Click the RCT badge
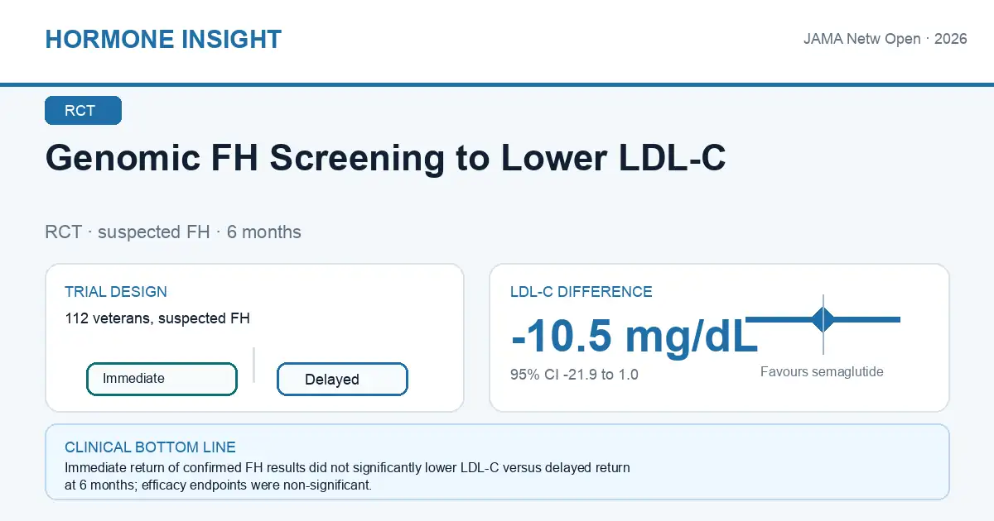This screenshot has height=521, width=994. pos(83,111)
